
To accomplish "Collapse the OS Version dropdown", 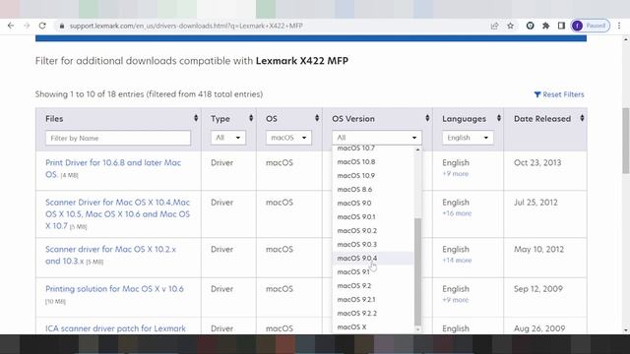I will [x=377, y=138].
